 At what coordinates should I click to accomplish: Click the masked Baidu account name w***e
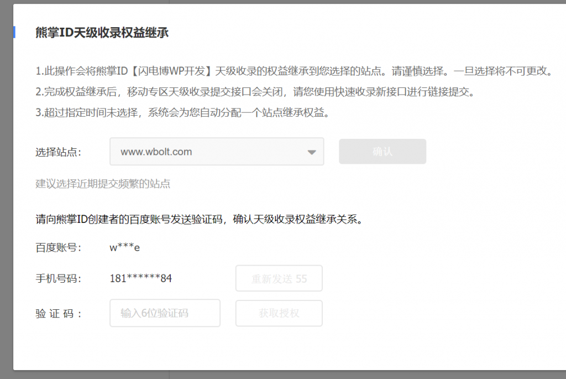tap(124, 247)
